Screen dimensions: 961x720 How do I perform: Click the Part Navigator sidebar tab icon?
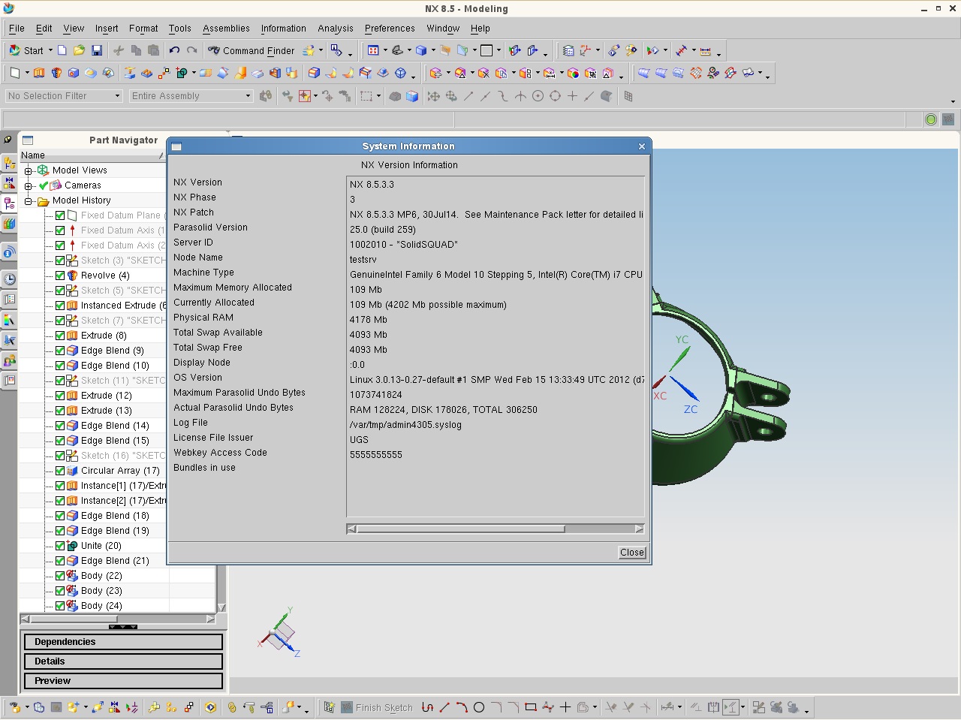point(9,203)
